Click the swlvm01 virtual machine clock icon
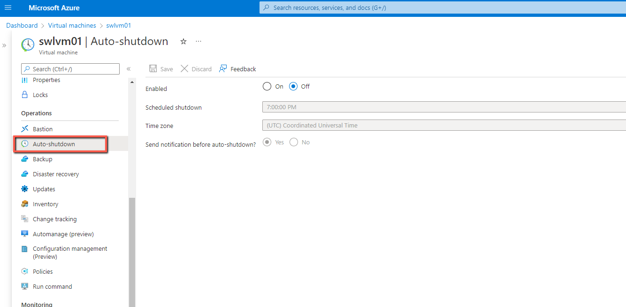Screen dimensions: 626x307 coord(28,45)
